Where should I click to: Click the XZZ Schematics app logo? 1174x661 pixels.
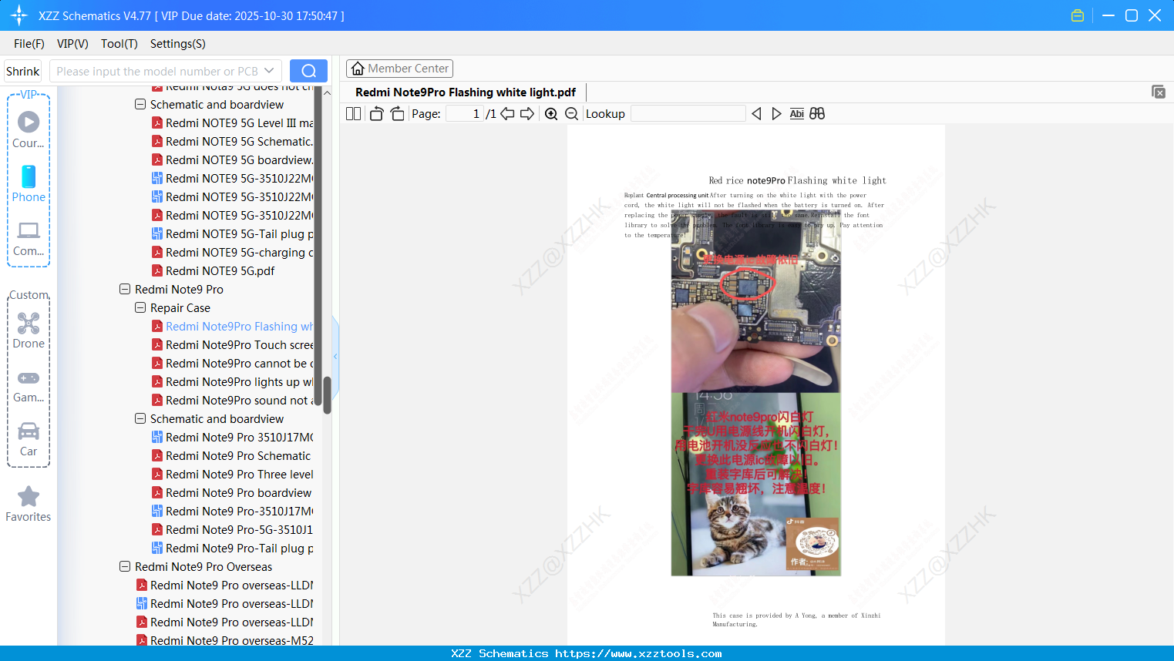19,15
